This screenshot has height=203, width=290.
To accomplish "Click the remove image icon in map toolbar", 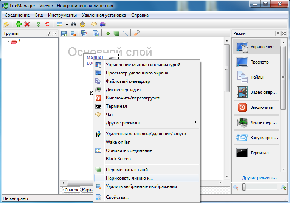I will [x=73, y=34].
